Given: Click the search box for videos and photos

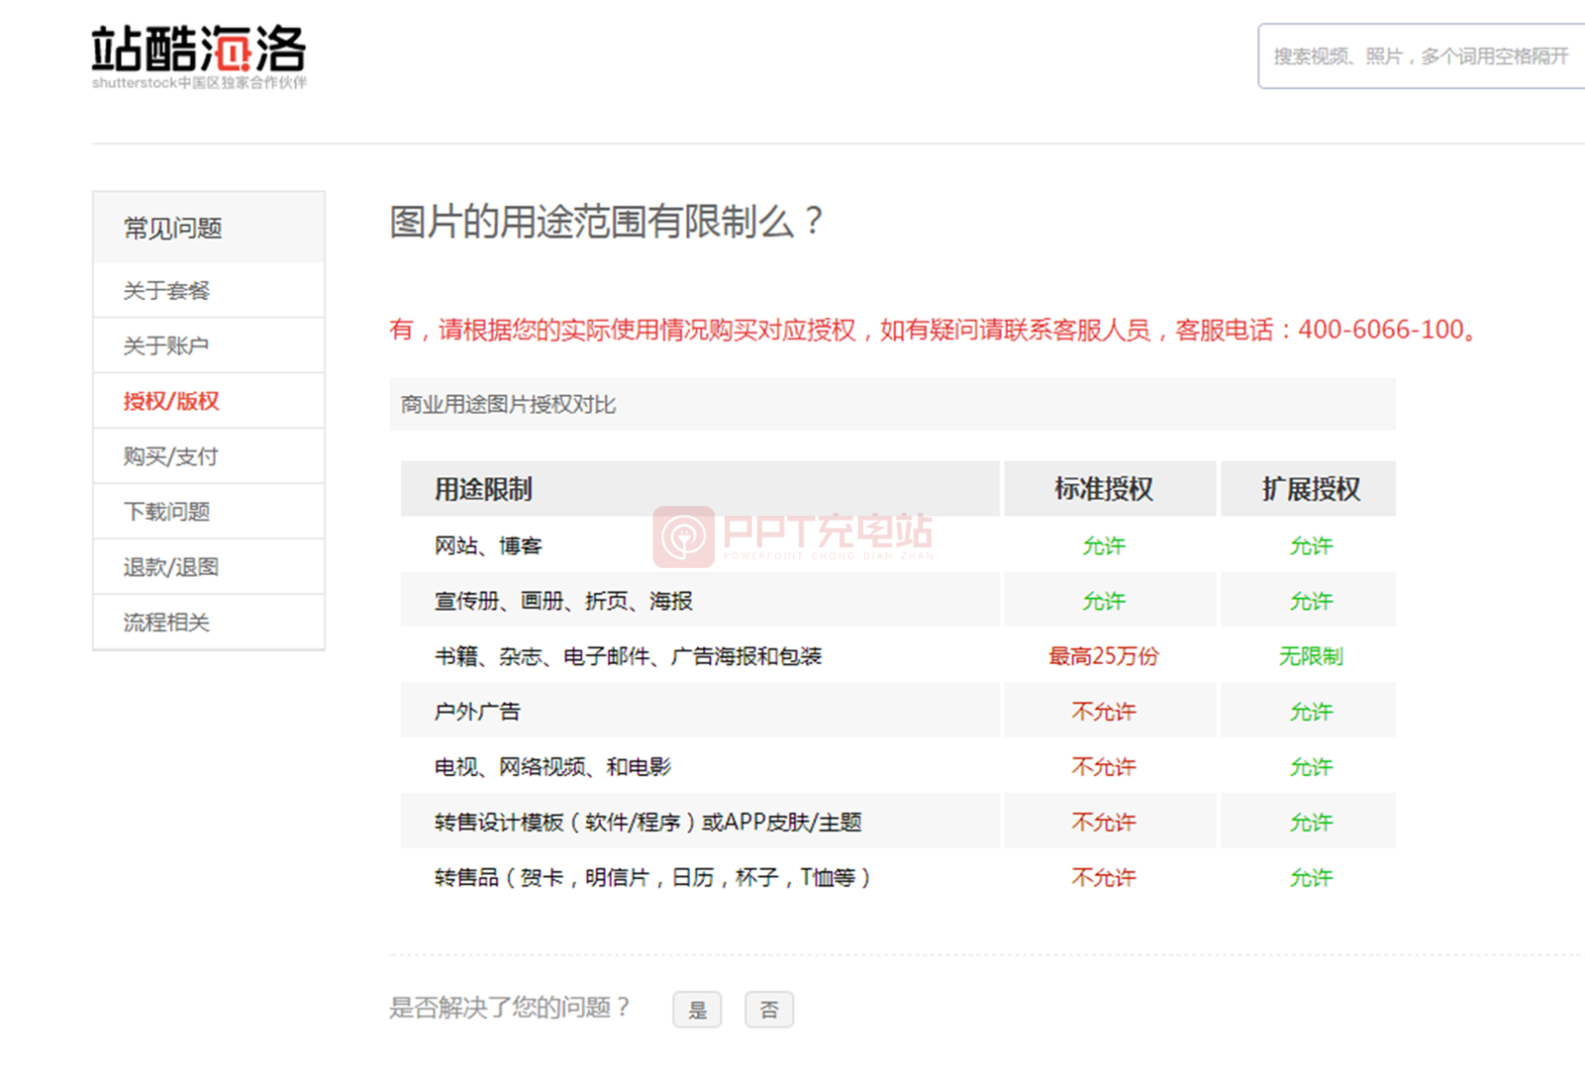Looking at the screenshot, I should pos(1421,56).
